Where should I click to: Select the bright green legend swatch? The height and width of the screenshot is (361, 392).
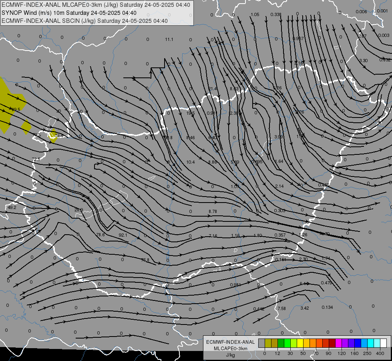point(287,343)
